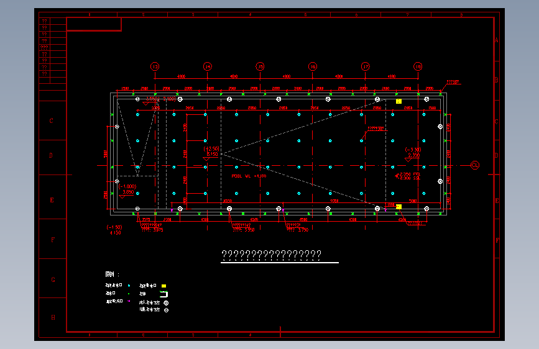
Task: Select the (-1.50) 4.150 elevation text
Action: click(114, 230)
